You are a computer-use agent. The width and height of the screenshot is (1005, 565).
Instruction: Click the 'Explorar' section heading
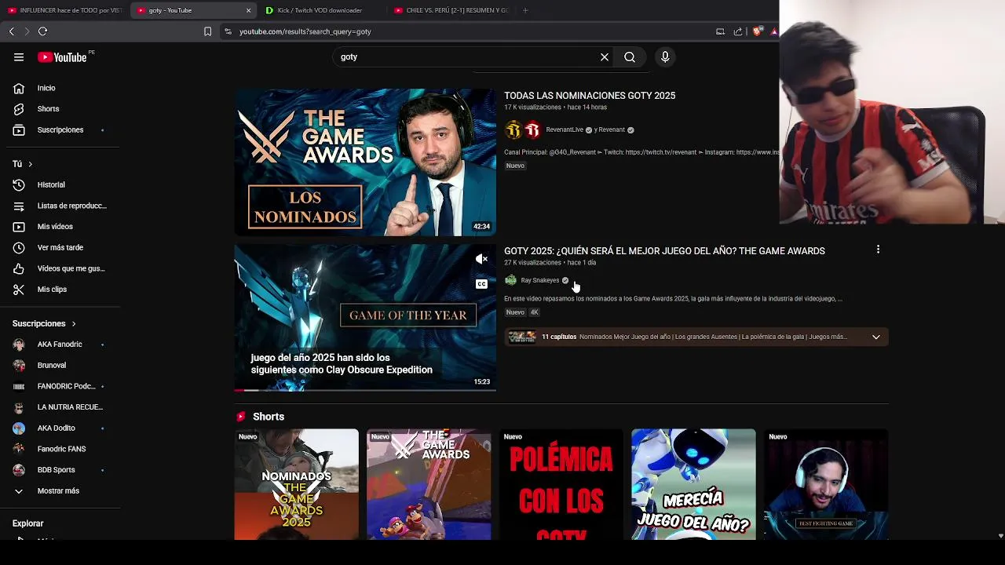pos(28,523)
